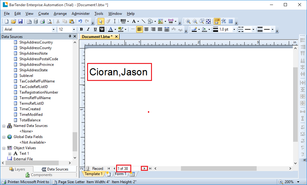Expand the Text 1 tree node
The image size is (307, 185).
click(10, 154)
